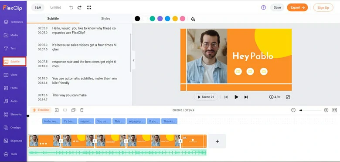340x162 pixels.
Task: Select the 'Hello, wo...' subtitle clip in timeline
Action: (51, 121)
